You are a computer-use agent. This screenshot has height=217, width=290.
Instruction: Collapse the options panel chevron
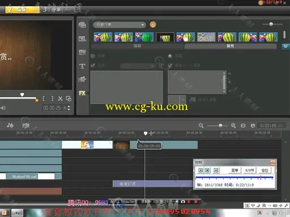coord(285,46)
